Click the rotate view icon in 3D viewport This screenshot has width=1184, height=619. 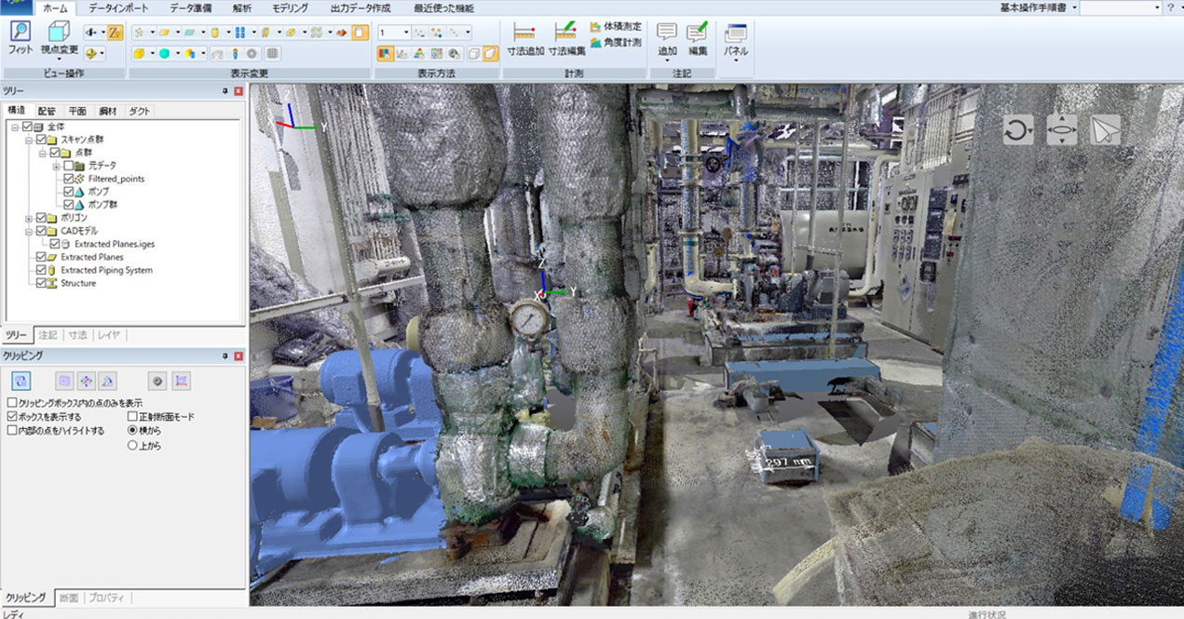click(x=1018, y=130)
